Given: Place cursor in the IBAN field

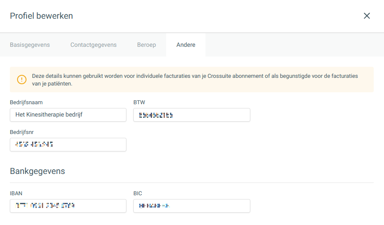Looking at the screenshot, I should click(x=68, y=206).
